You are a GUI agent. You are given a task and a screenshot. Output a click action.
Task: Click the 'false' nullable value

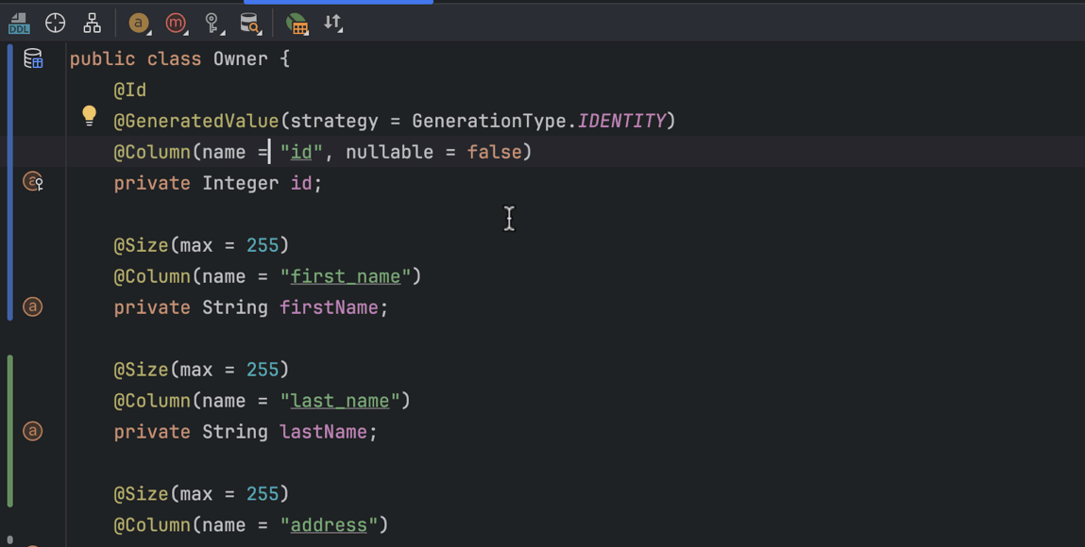[494, 152]
